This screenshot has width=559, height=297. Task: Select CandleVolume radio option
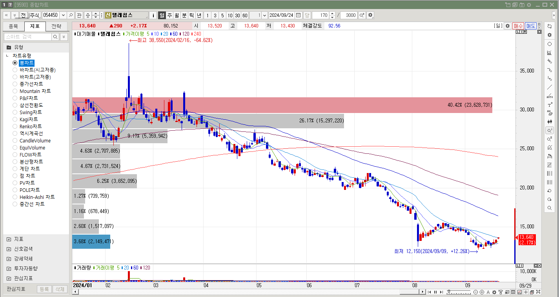tap(15, 140)
